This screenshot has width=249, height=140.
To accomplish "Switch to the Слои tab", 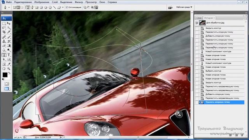I will pos(199,18).
